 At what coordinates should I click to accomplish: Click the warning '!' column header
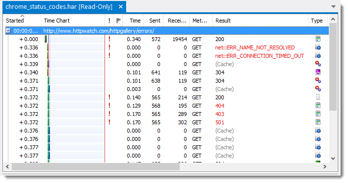click(x=109, y=21)
